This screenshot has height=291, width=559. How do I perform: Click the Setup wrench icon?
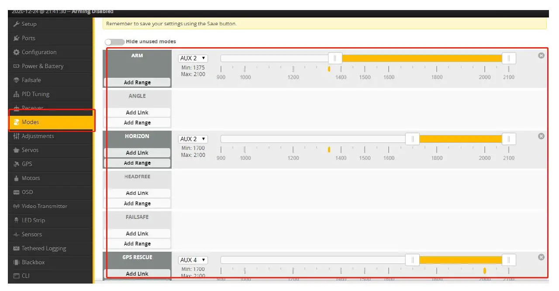tap(17, 24)
